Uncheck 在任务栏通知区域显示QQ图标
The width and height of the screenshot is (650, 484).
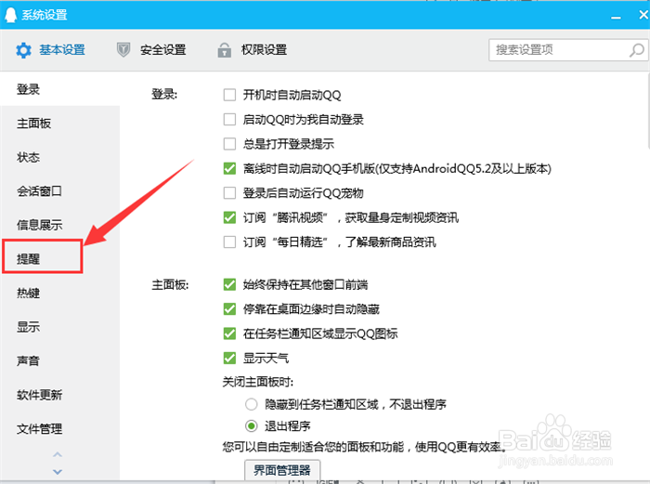(x=229, y=334)
